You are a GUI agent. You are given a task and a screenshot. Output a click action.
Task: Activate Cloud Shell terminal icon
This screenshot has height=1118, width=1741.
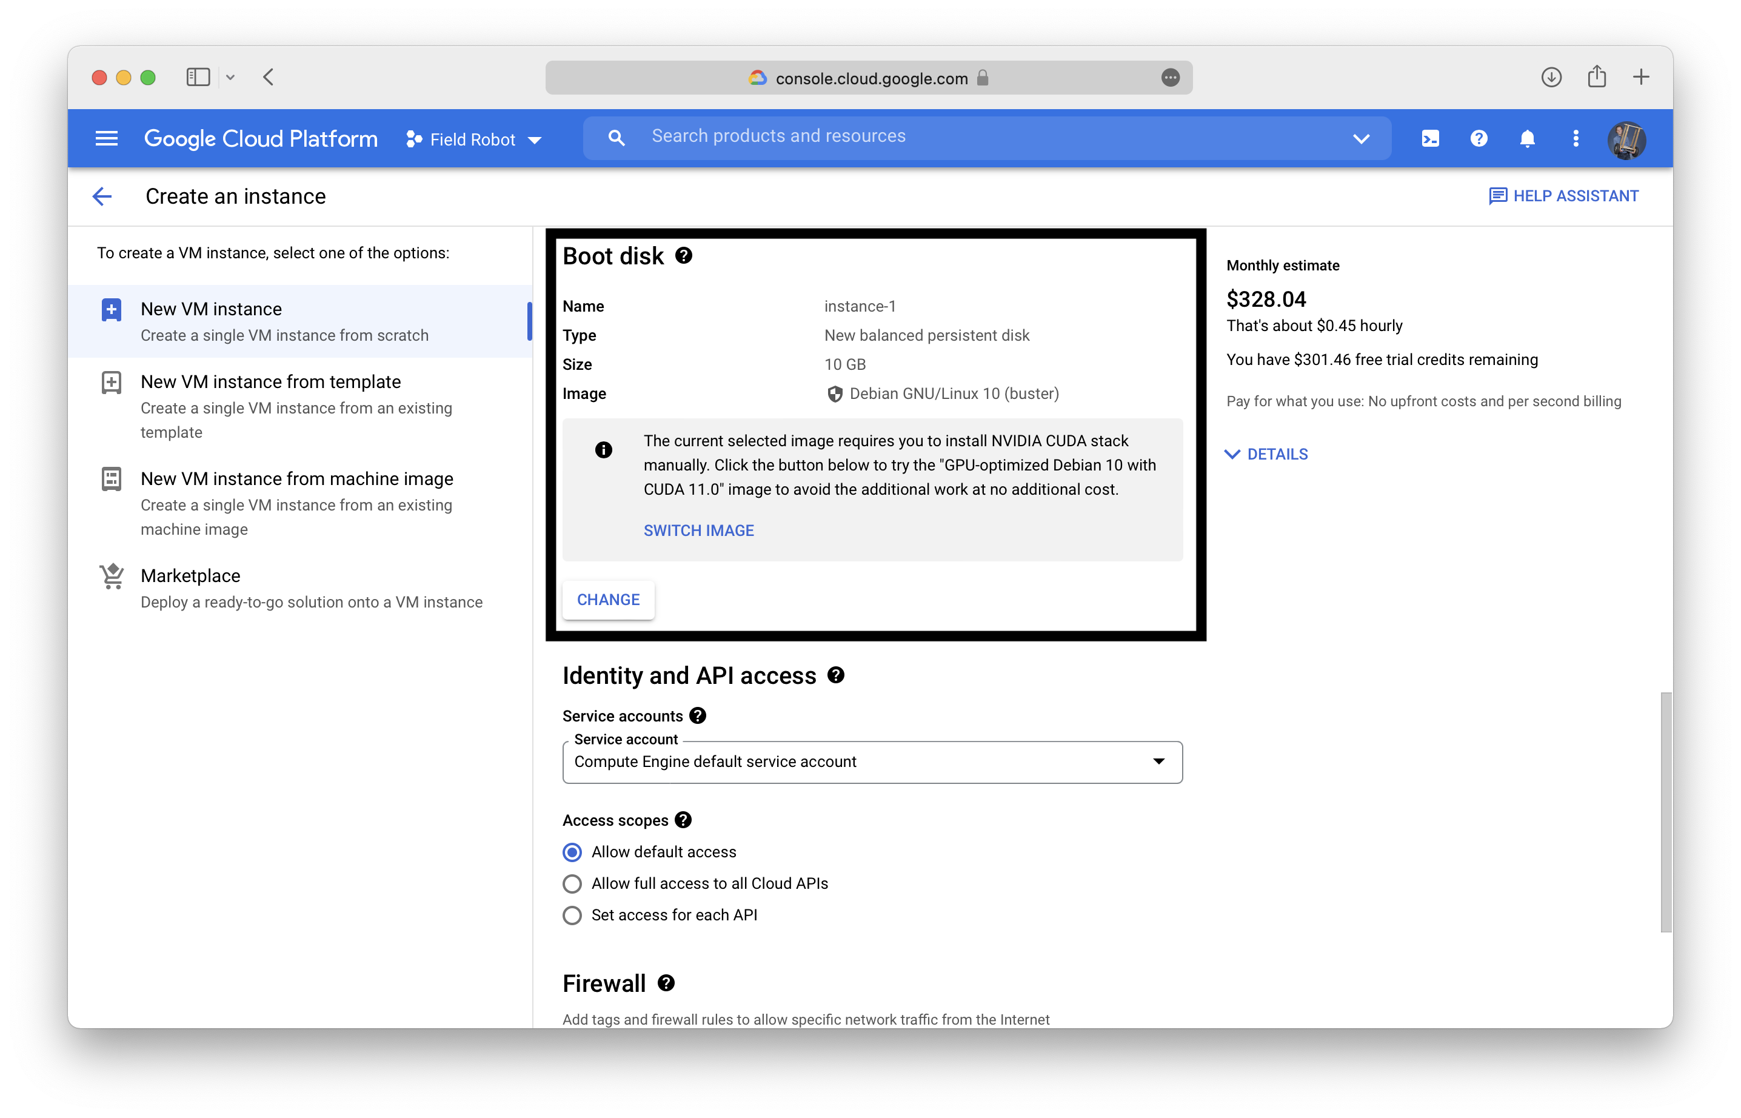click(x=1429, y=138)
